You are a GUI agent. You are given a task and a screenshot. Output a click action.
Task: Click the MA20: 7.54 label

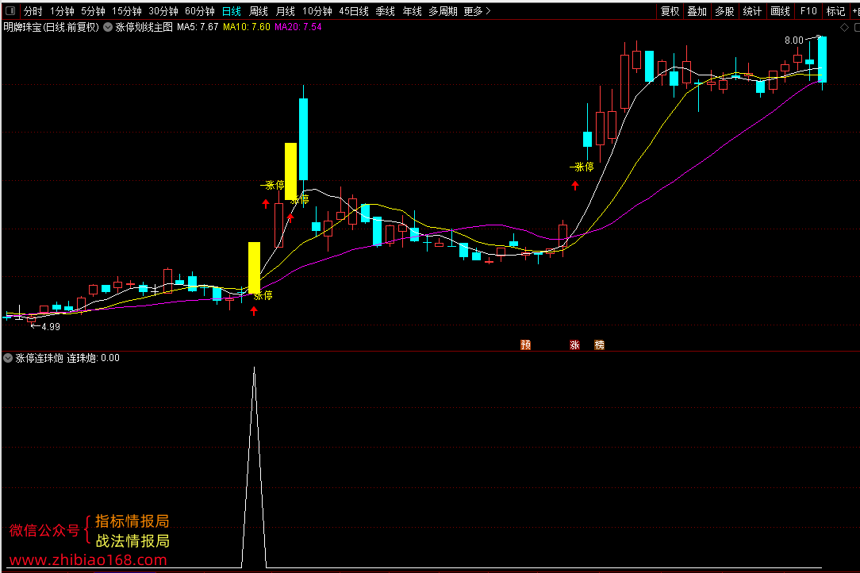(298, 27)
